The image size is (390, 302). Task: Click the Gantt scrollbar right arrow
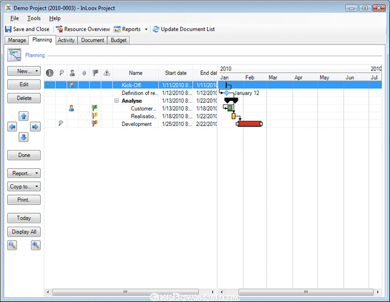click(x=378, y=292)
